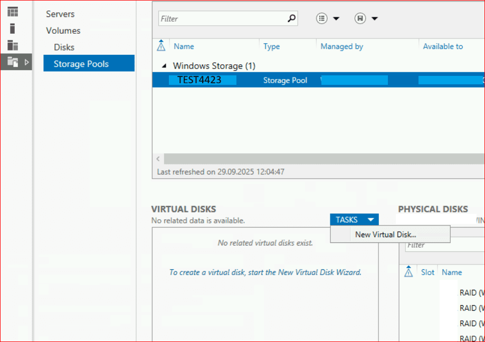Click the File and Storage Services icon

pyautogui.click(x=13, y=62)
